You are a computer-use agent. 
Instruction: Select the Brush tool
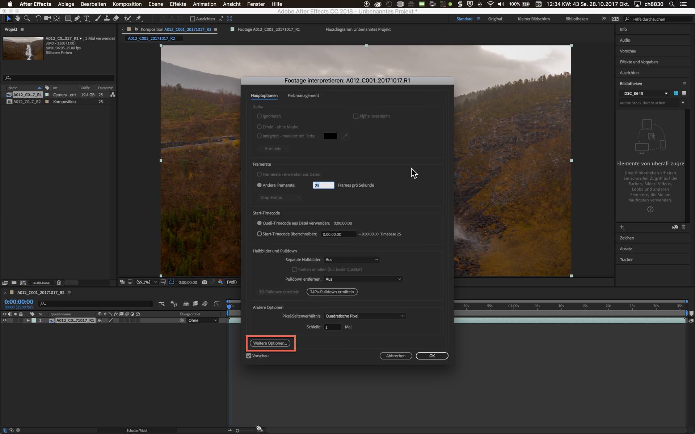98,18
